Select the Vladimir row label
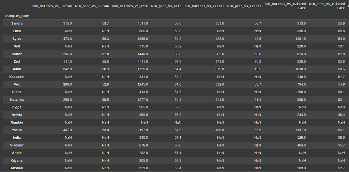349x172 pixels. tap(17, 145)
